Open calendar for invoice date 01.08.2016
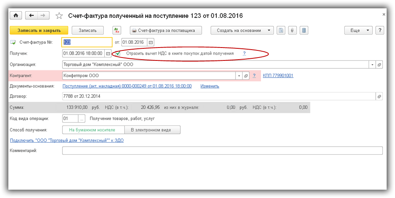The width and height of the screenshot is (395, 198). point(151,43)
